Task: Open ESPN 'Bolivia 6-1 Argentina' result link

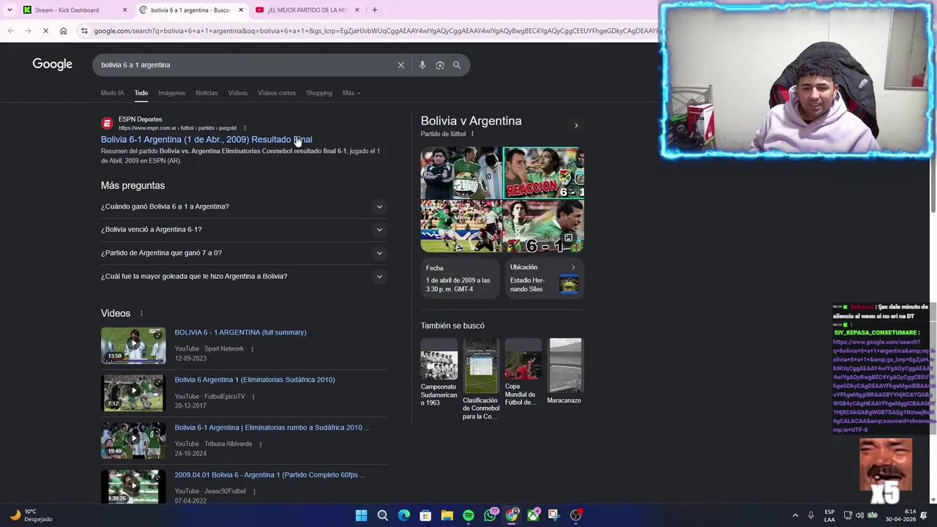Action: click(206, 139)
